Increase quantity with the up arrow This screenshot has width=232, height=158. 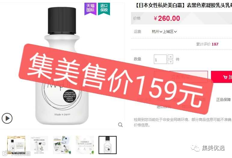click(170, 57)
